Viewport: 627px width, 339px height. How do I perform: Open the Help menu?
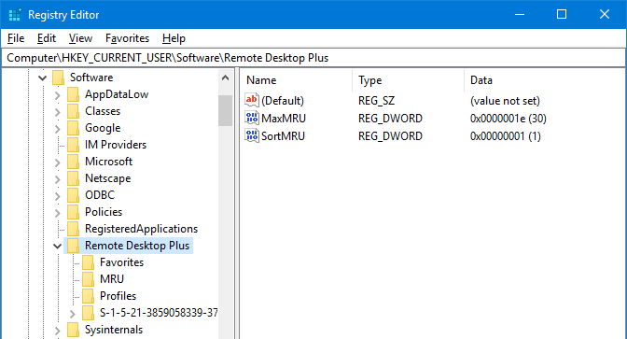tap(174, 38)
